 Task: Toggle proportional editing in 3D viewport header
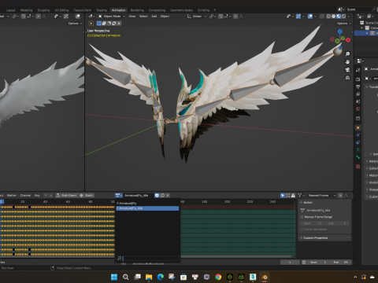(x=235, y=17)
